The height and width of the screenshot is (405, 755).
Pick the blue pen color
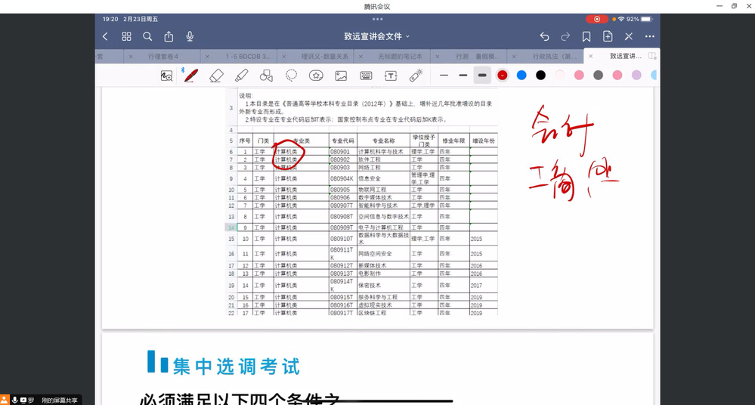(x=521, y=76)
